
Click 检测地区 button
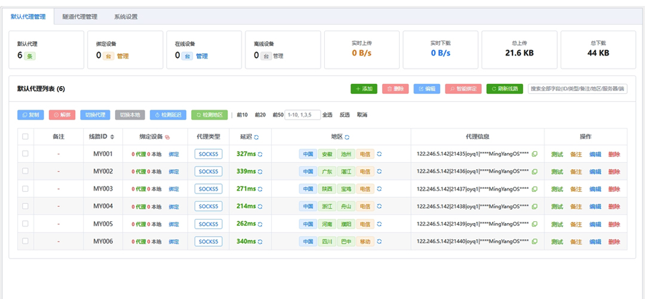click(x=210, y=115)
